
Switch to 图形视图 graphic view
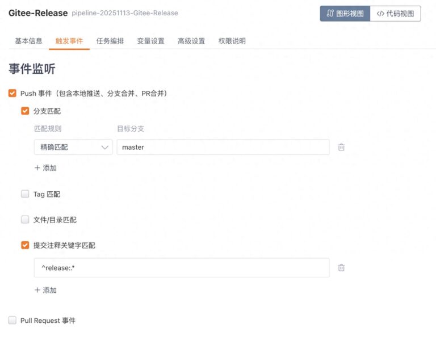point(345,14)
